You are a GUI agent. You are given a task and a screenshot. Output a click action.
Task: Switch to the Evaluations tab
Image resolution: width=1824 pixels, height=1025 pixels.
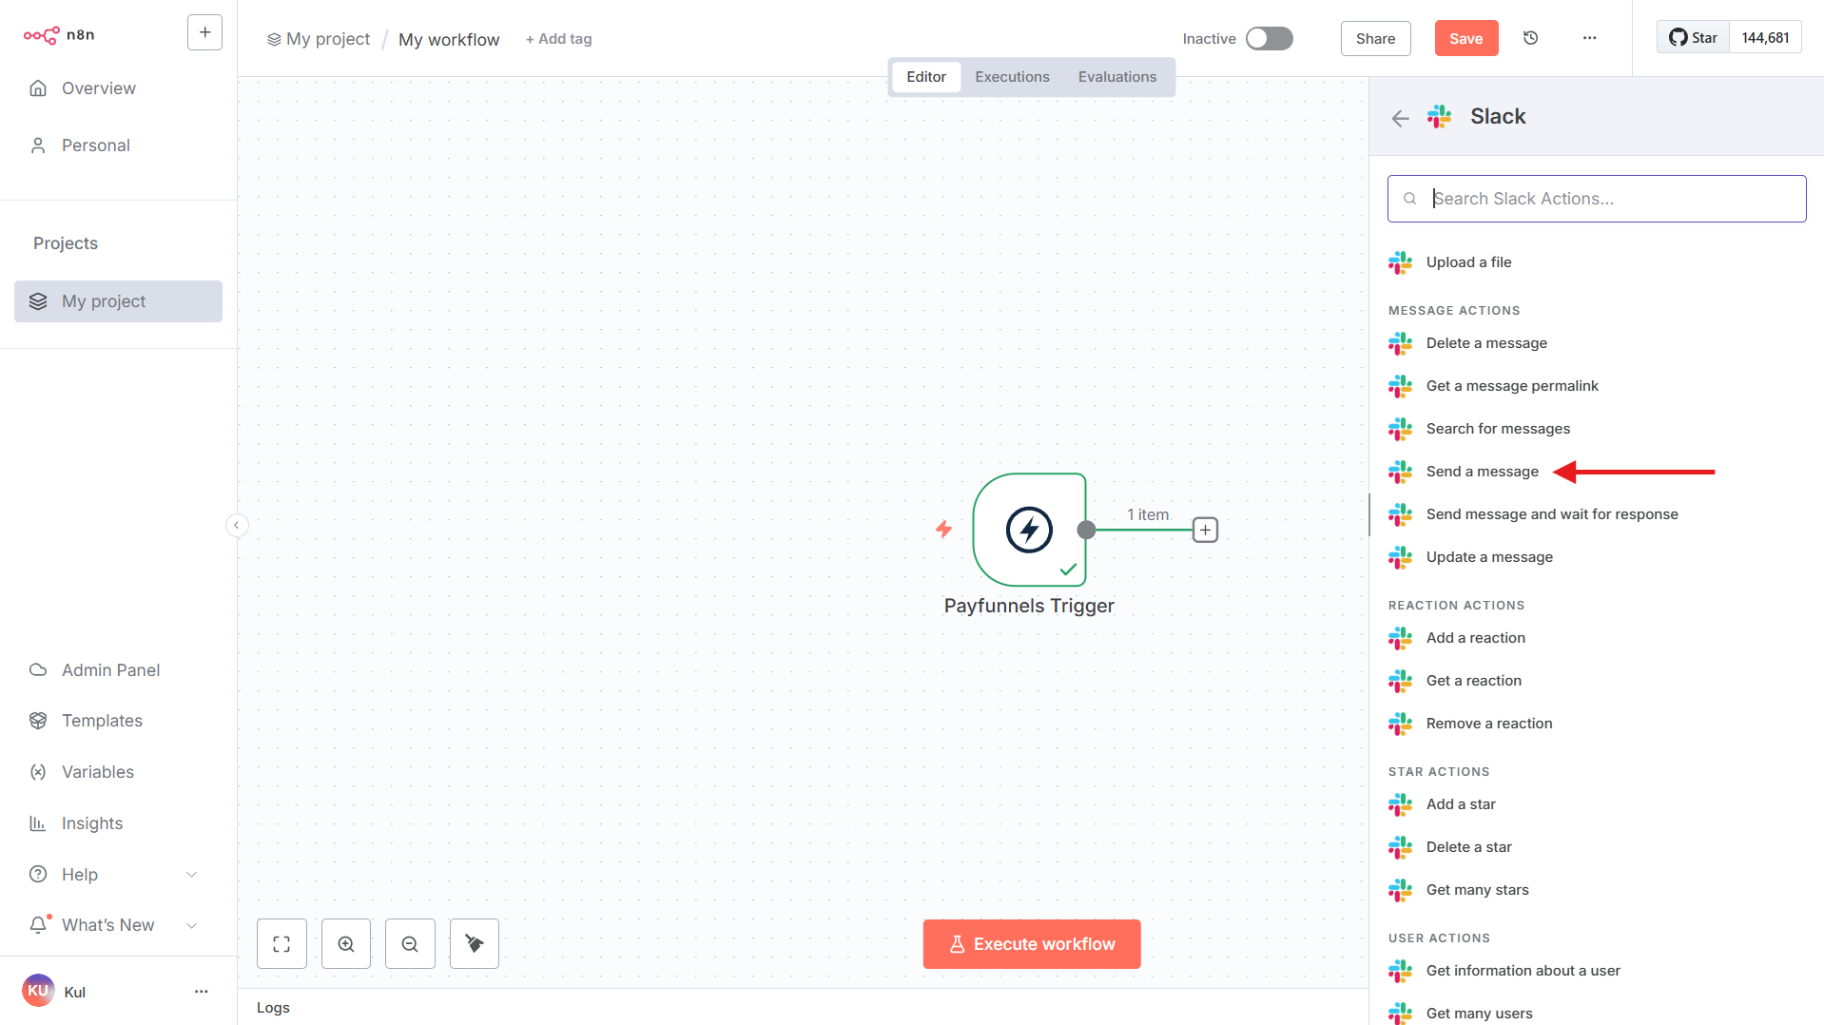point(1117,77)
